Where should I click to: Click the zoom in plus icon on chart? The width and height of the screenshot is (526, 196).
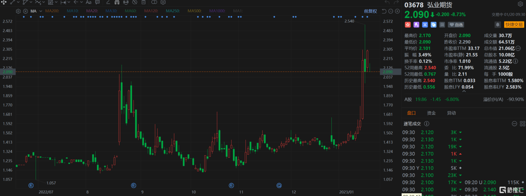click(397, 11)
